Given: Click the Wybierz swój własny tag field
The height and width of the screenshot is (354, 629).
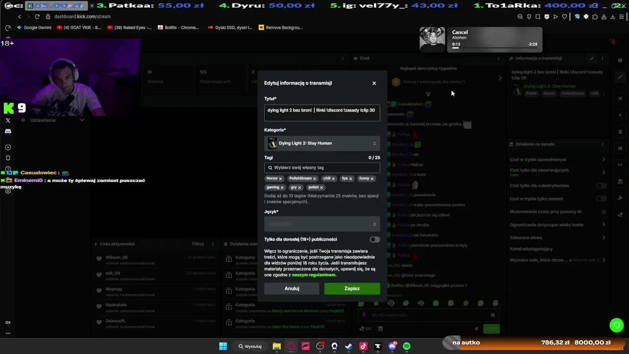Looking at the screenshot, I should 322,168.
